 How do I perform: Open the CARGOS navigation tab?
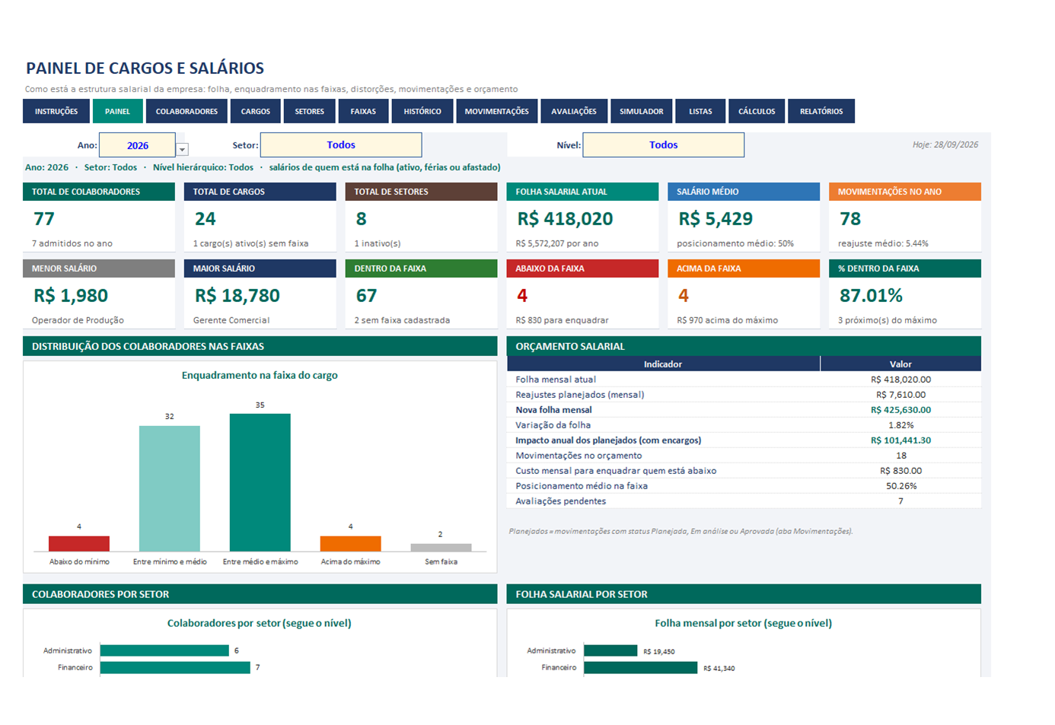(256, 111)
